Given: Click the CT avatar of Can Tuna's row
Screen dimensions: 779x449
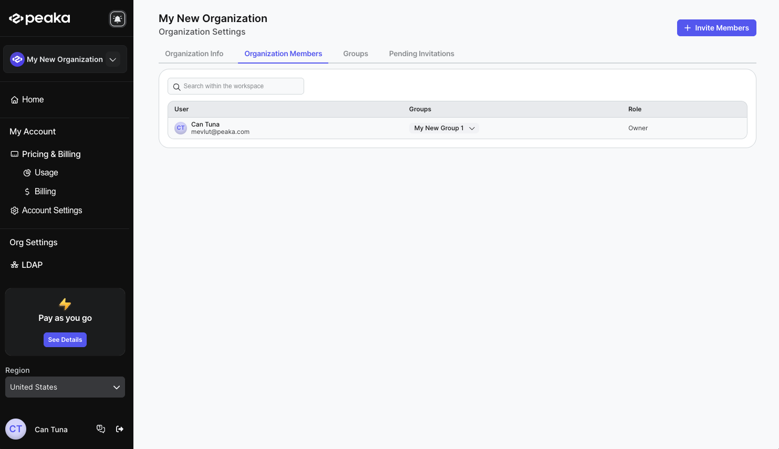Looking at the screenshot, I should [x=181, y=128].
